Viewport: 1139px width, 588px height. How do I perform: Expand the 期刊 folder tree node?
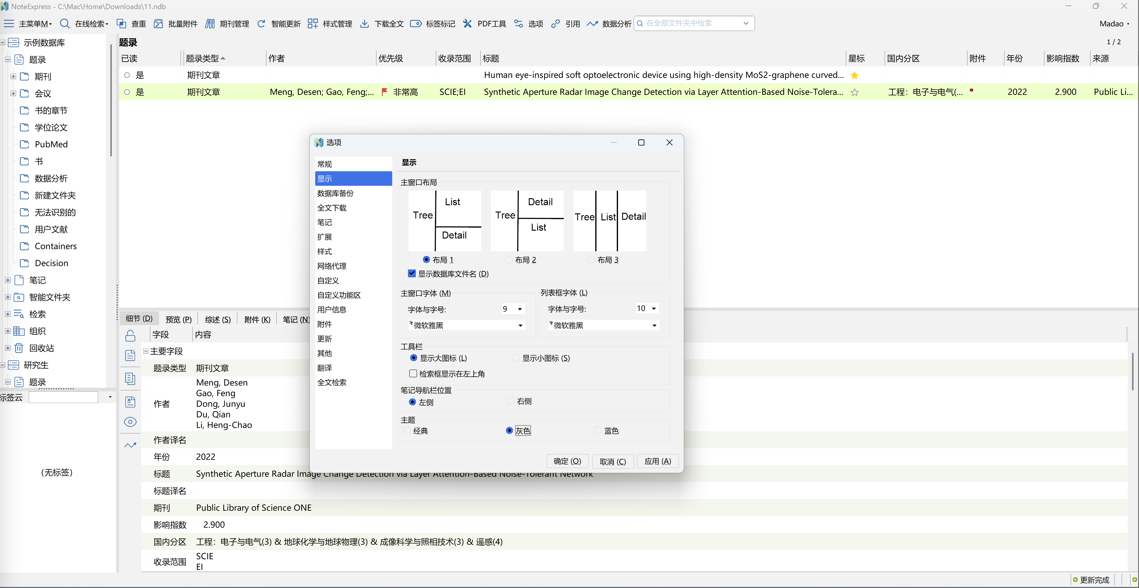coord(13,76)
